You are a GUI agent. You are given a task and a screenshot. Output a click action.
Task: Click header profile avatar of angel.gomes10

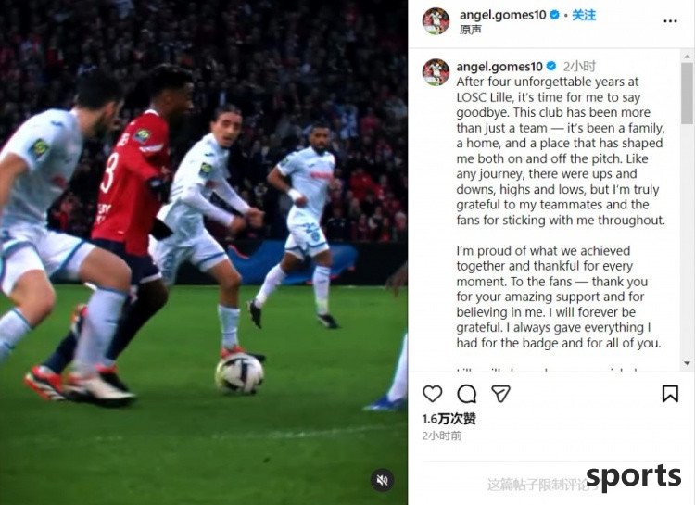[x=436, y=20]
